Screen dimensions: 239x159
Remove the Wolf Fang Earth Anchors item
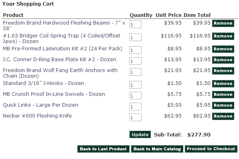[223, 71]
